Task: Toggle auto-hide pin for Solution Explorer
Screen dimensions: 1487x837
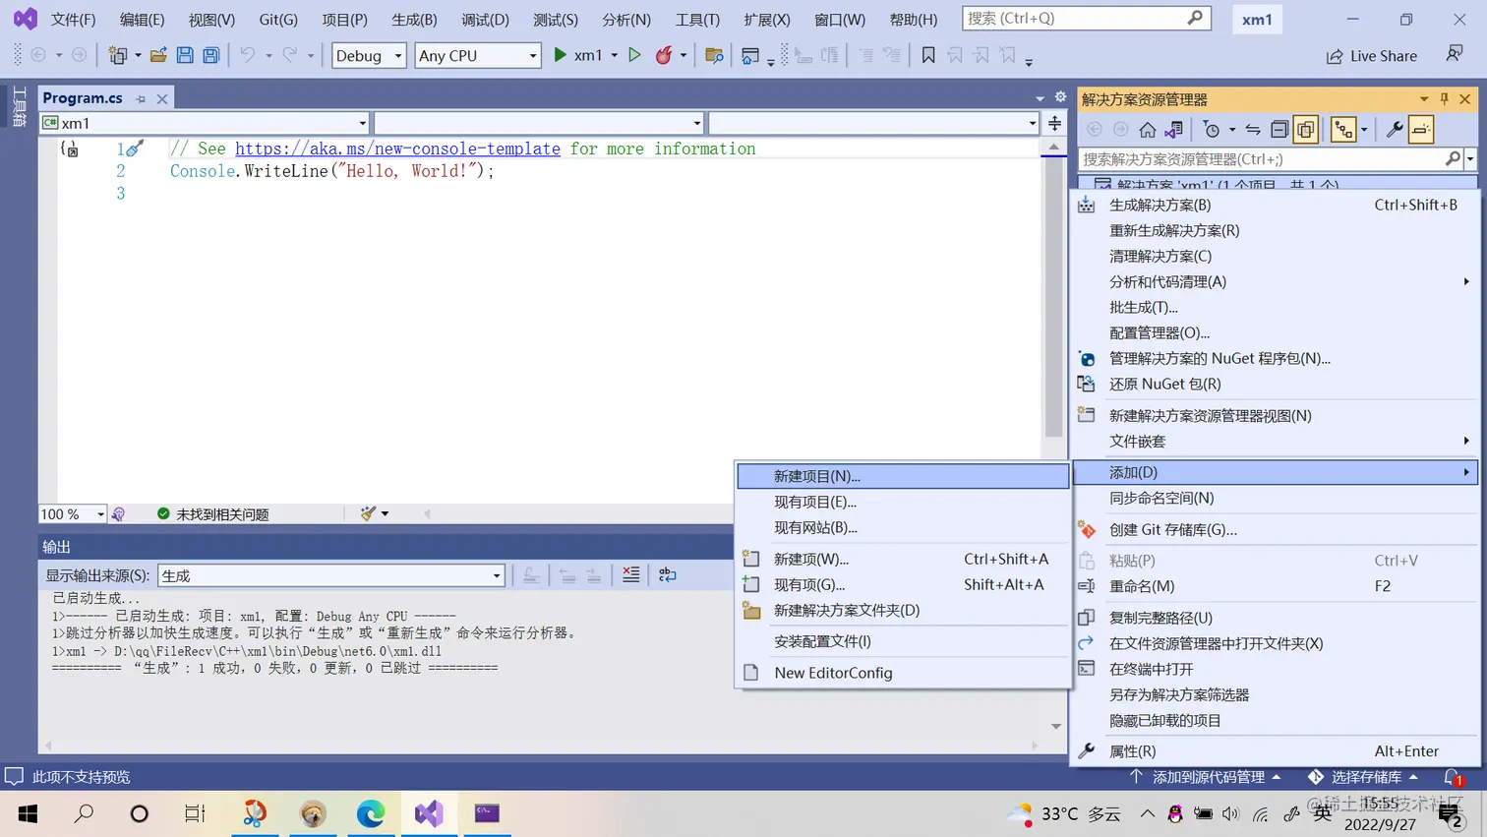Action: 1445,99
